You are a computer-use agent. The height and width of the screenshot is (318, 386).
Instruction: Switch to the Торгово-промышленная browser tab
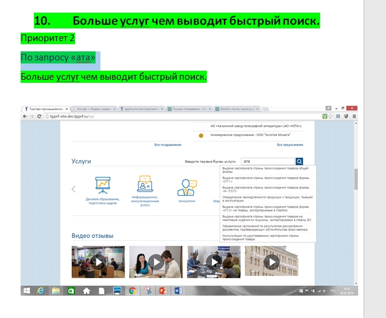45,109
